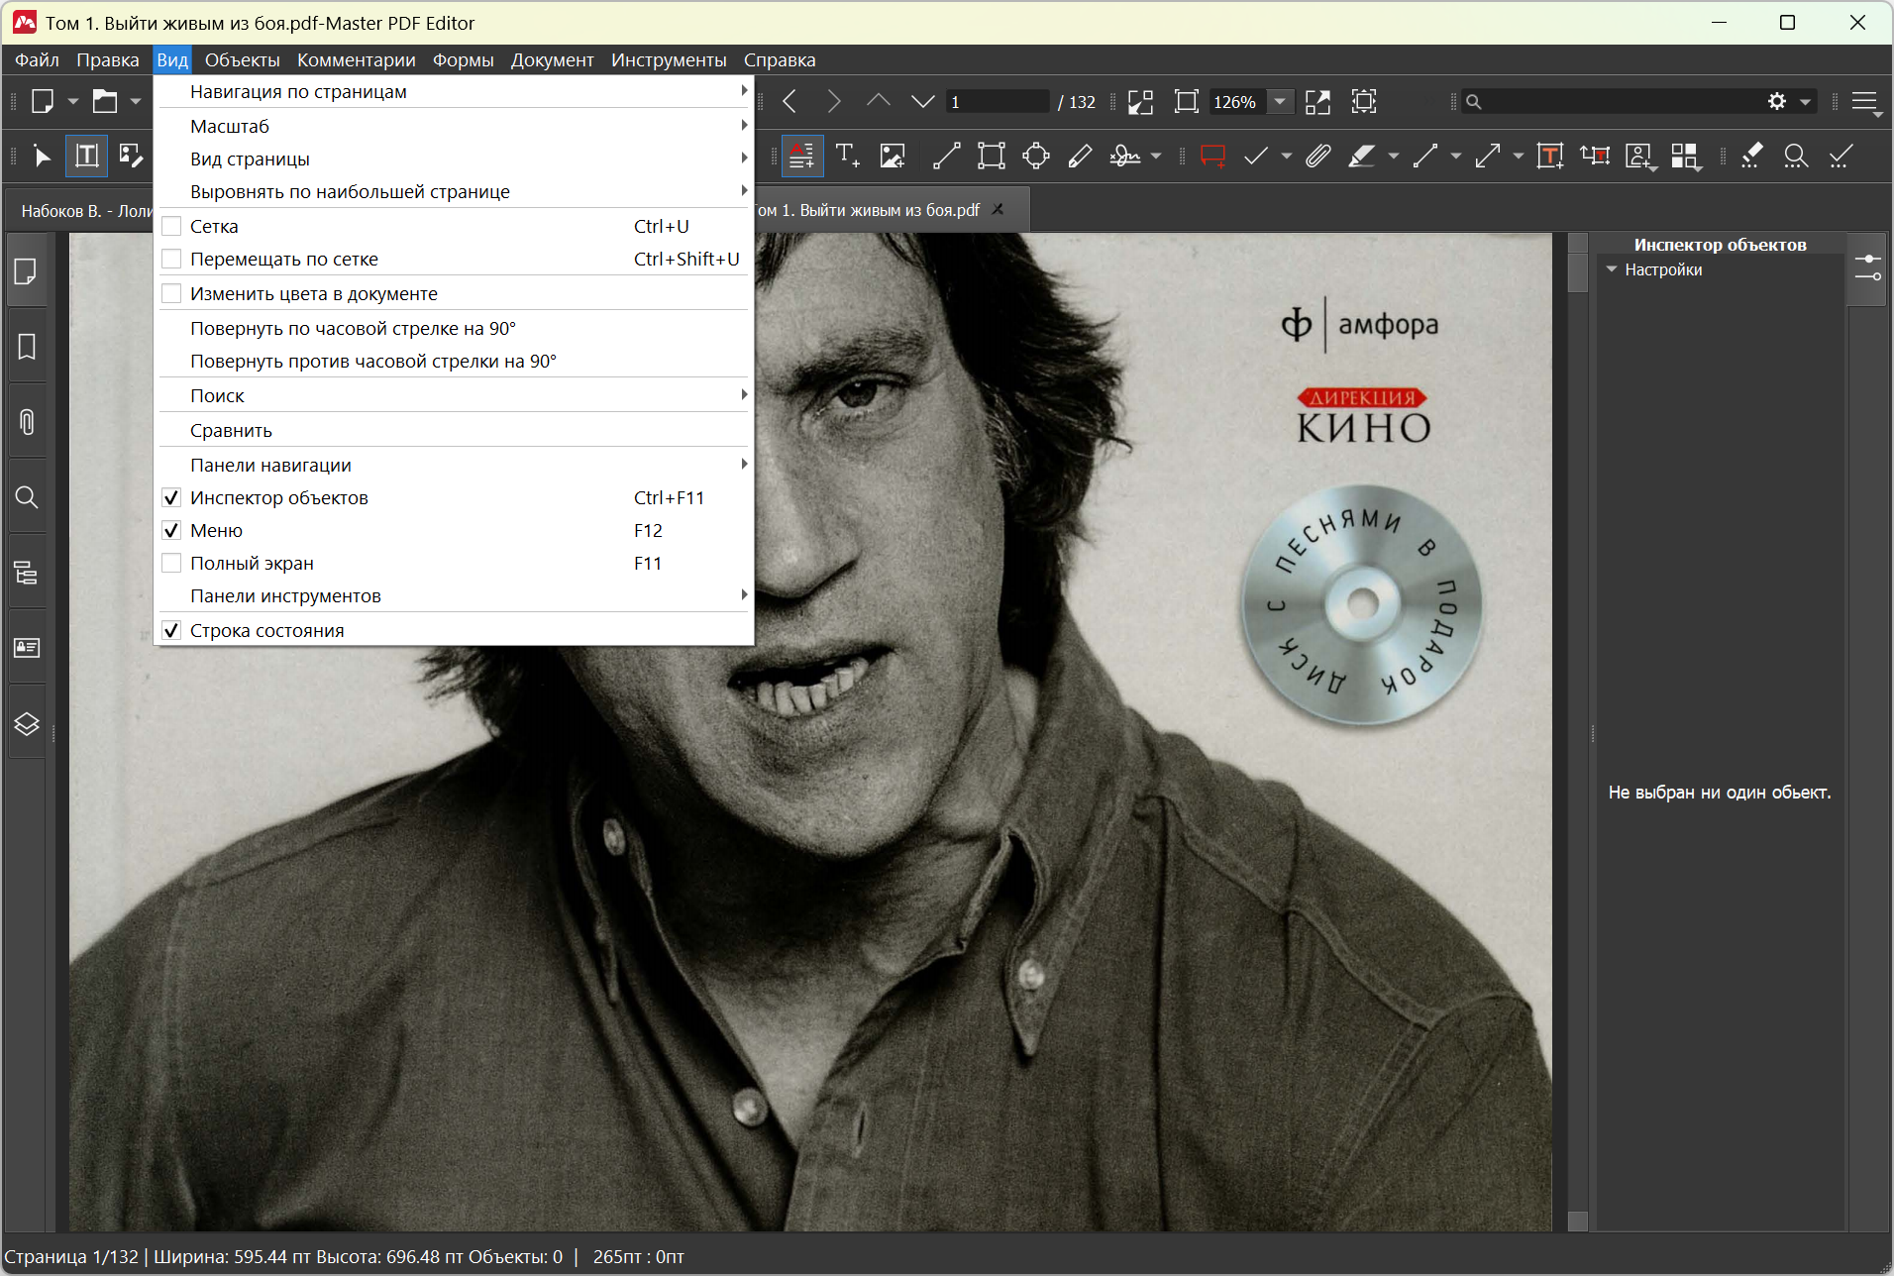Click the Attach File paperclip tool
This screenshot has width=1894, height=1276.
pos(1317,156)
